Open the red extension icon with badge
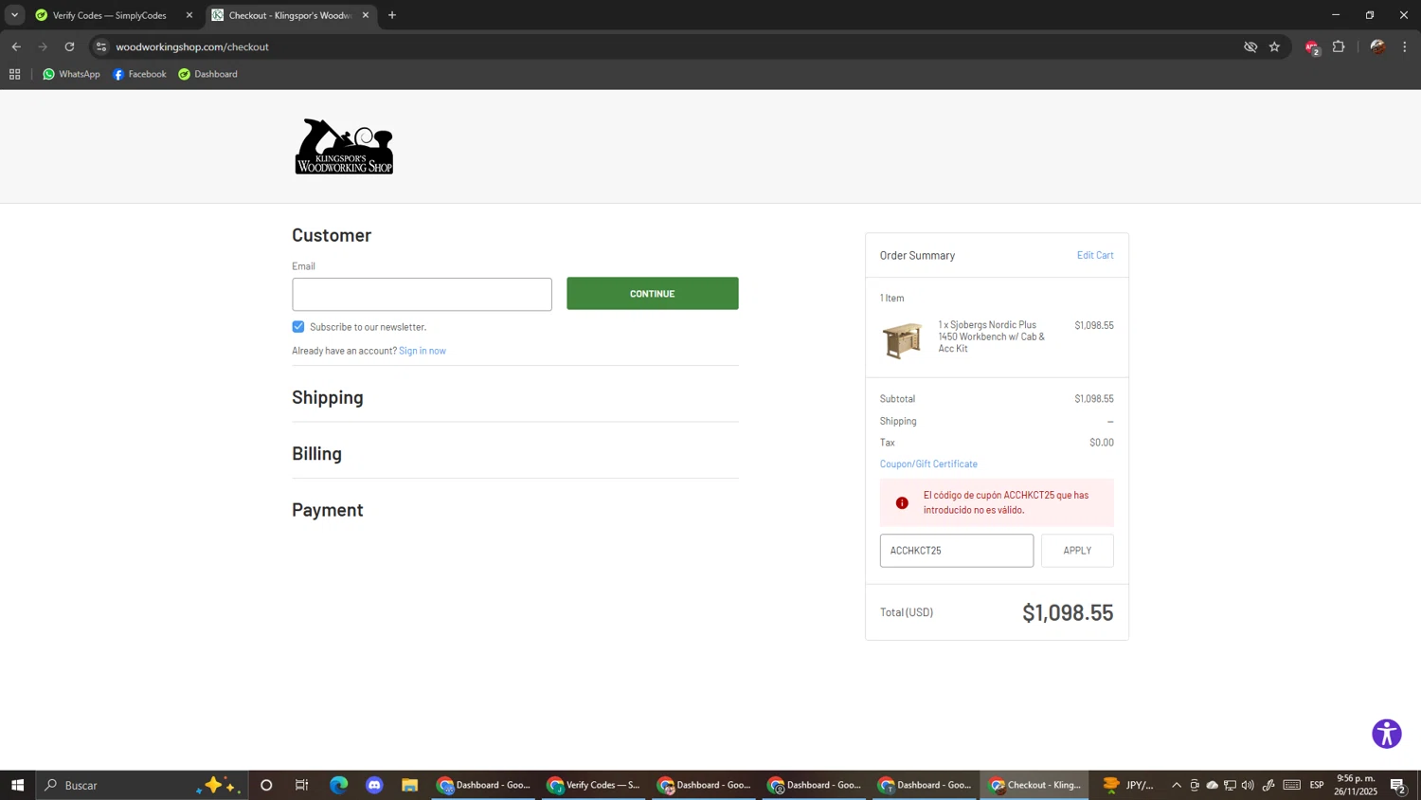 click(1312, 47)
